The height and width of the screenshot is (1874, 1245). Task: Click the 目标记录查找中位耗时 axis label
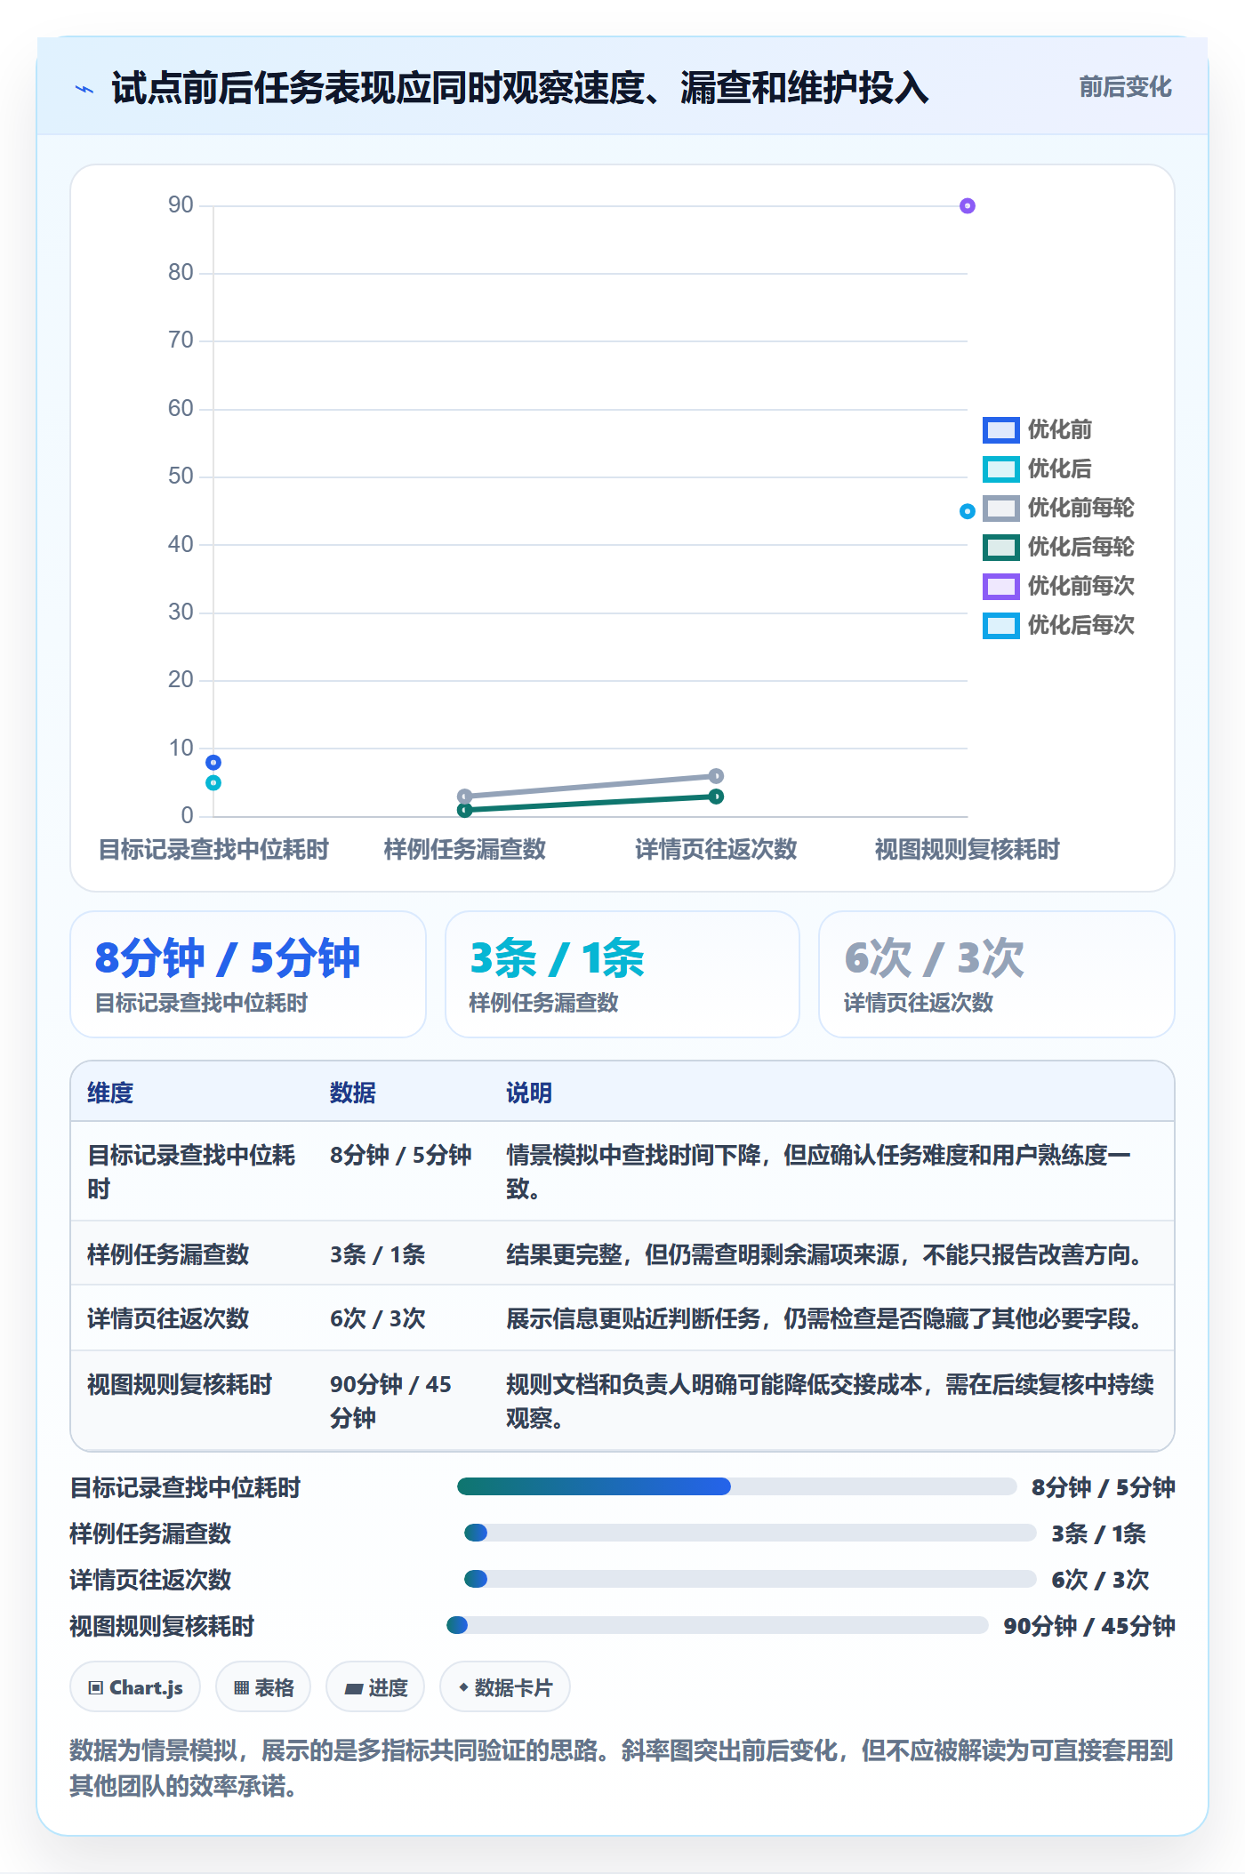point(213,850)
